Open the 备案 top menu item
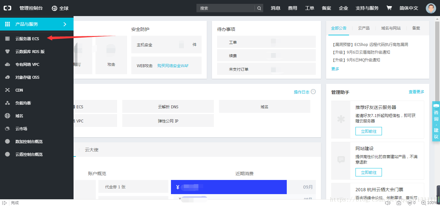 coord(326,8)
